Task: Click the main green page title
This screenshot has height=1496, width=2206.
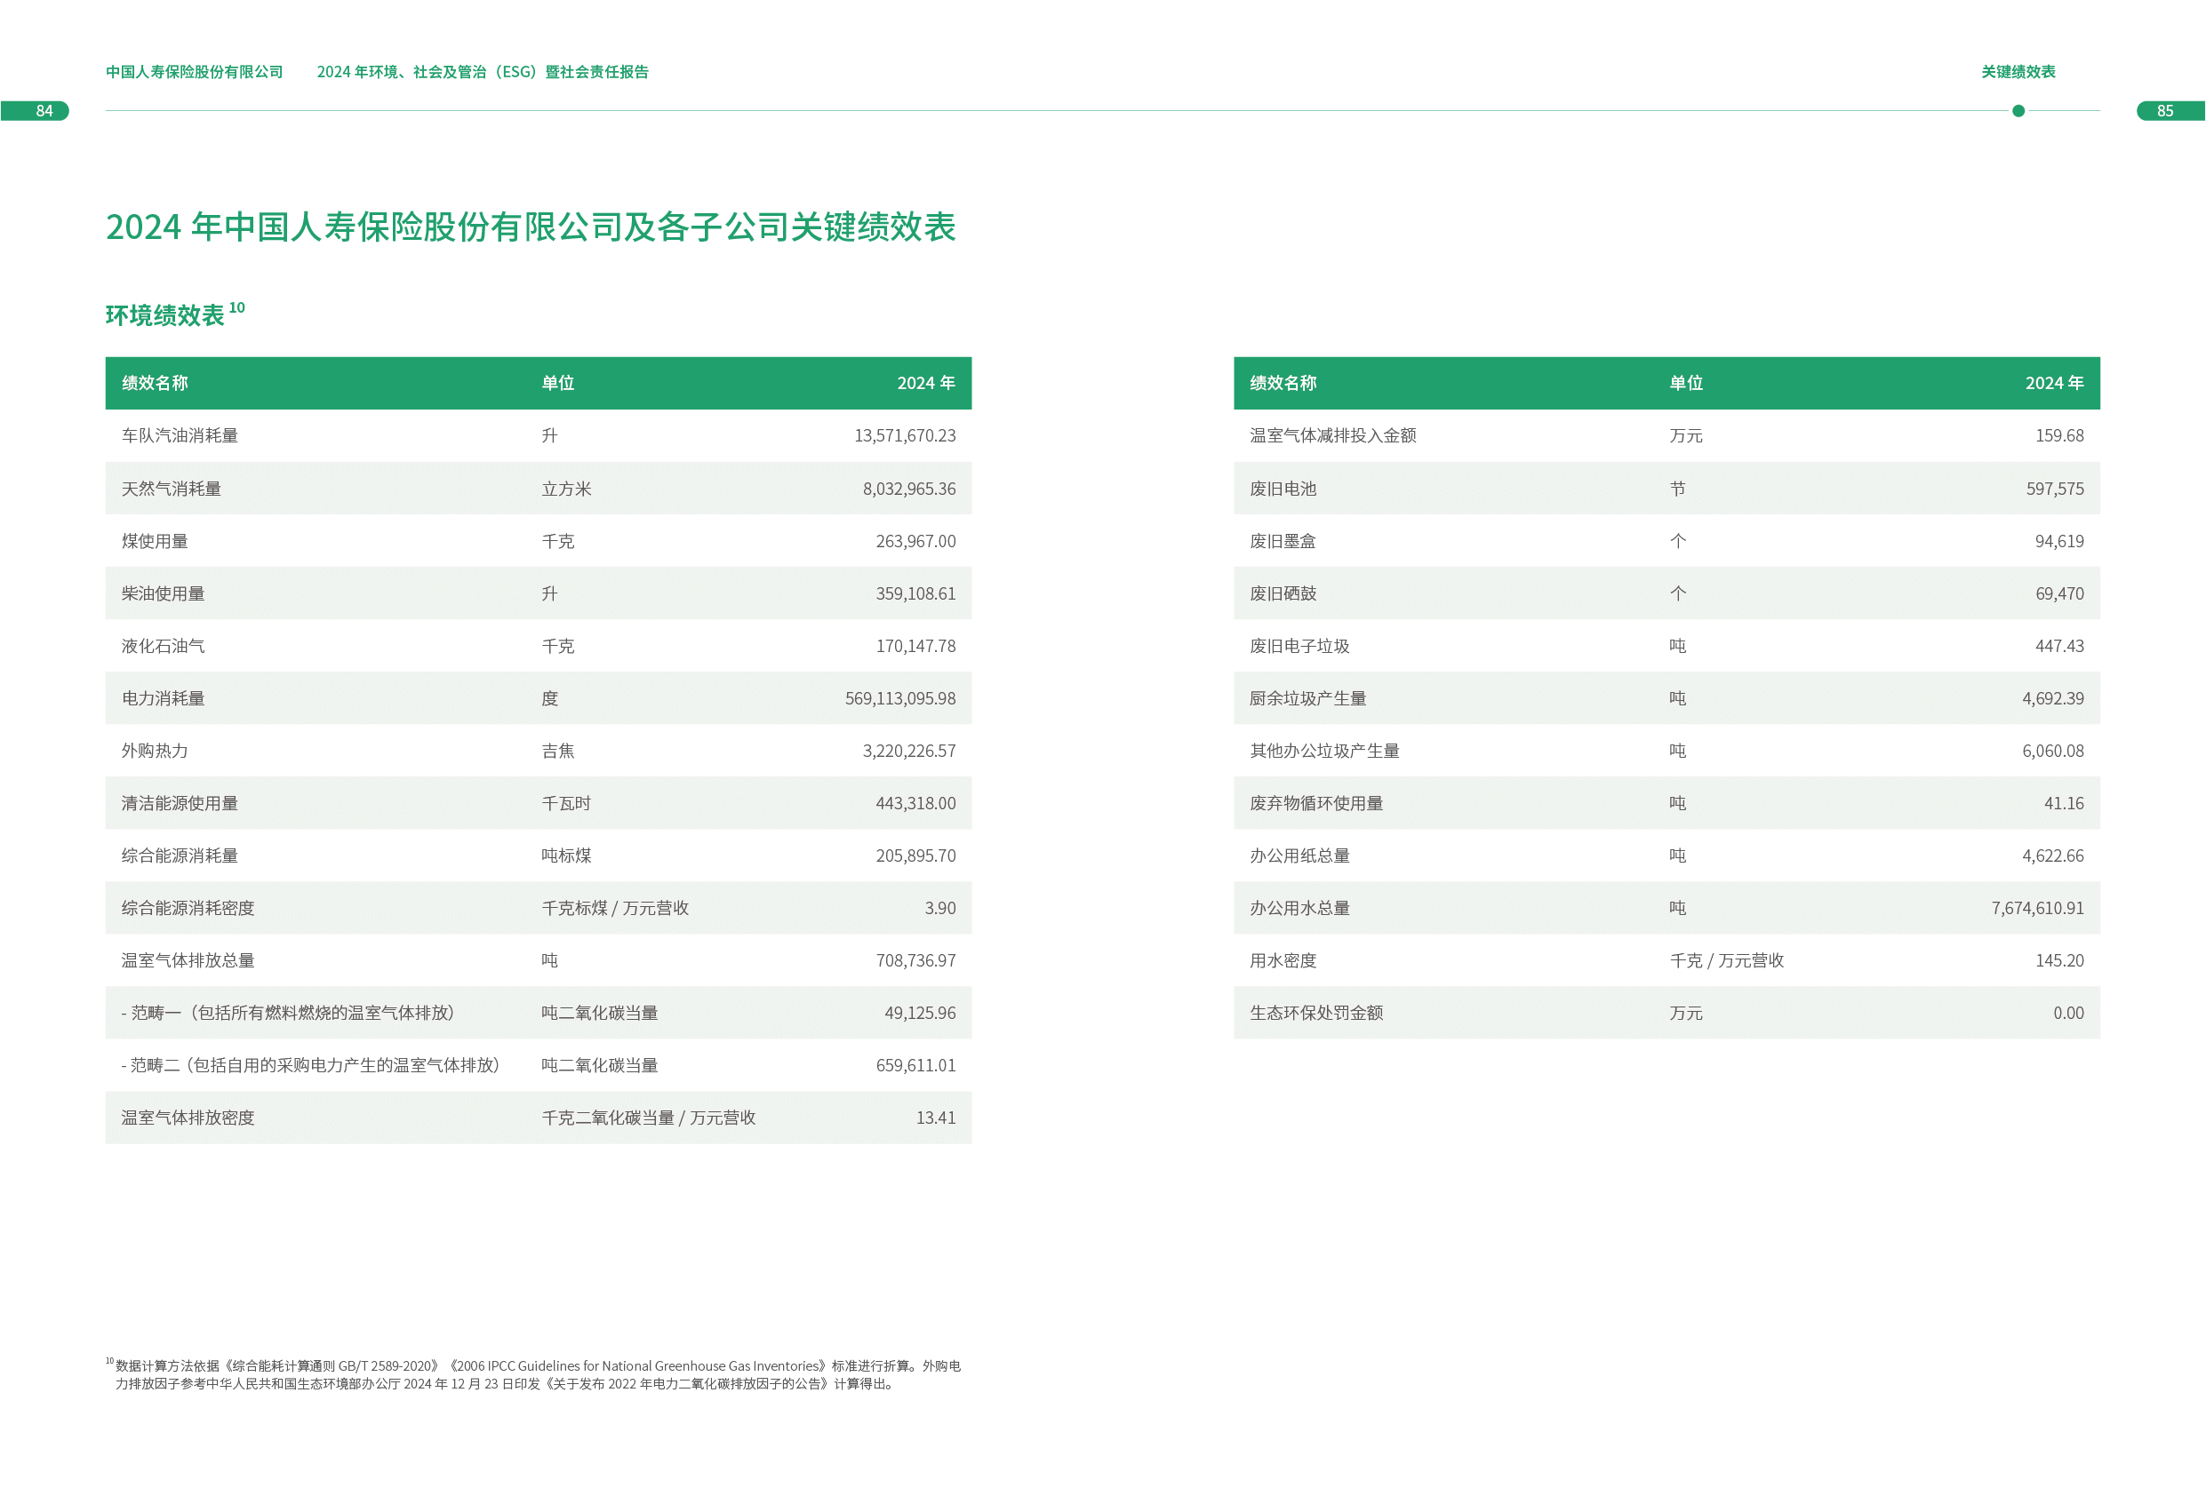Action: 530,227
